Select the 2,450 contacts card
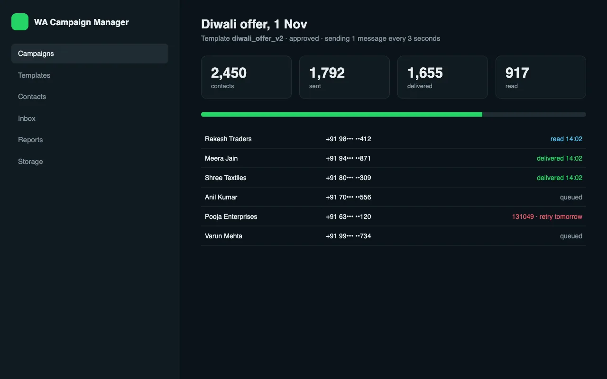This screenshot has width=607, height=379. click(x=246, y=77)
